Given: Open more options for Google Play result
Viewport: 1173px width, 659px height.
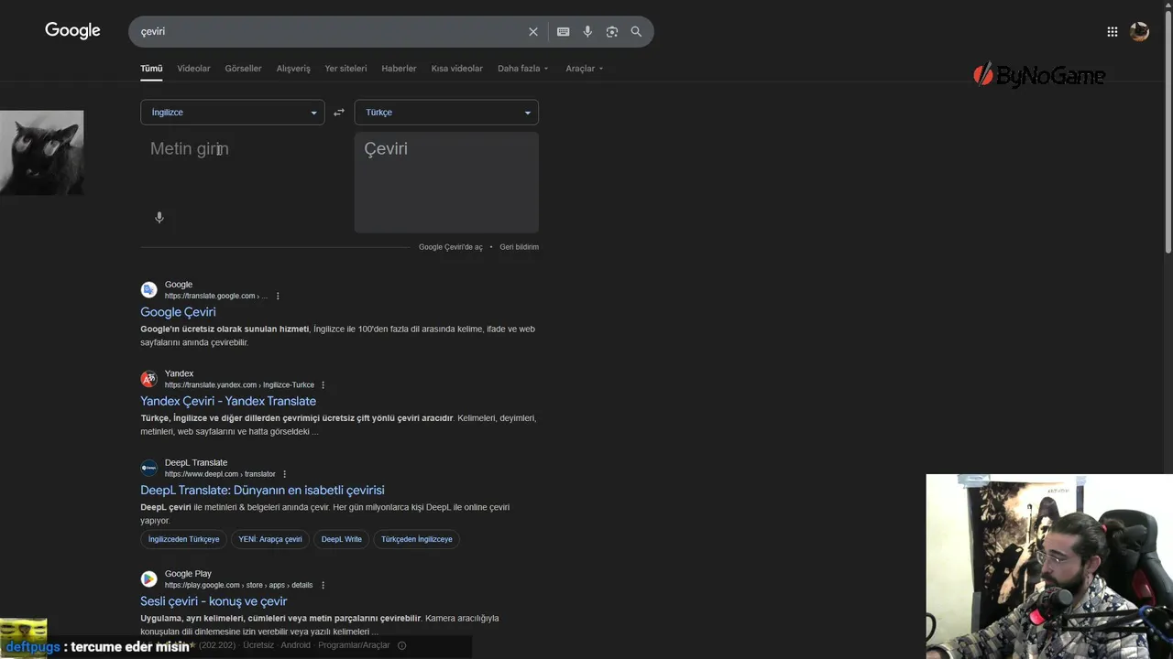Looking at the screenshot, I should (323, 585).
